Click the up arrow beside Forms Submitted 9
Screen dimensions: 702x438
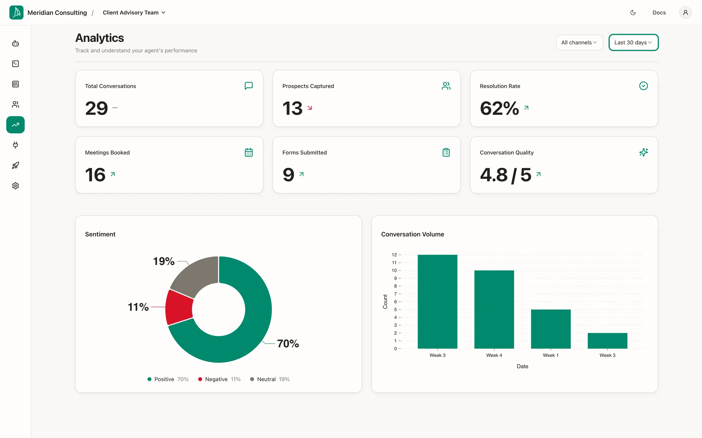click(x=302, y=174)
